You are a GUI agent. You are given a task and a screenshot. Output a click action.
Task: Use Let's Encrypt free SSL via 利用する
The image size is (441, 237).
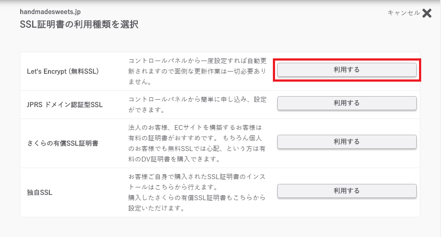[x=347, y=70]
